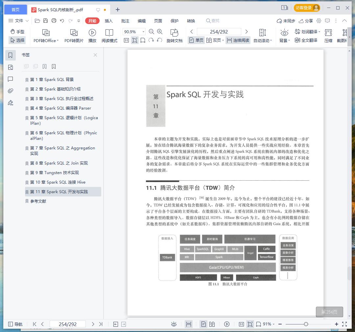Switch to the 转换 ribbon tab

[191, 21]
